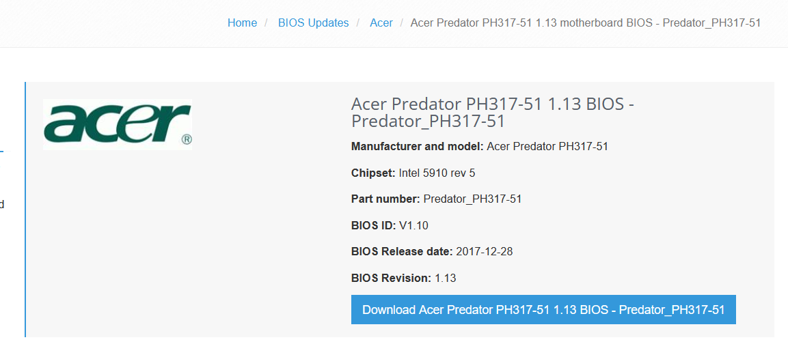
Task: Select the BIOS ID value V1.10
Action: (x=413, y=225)
